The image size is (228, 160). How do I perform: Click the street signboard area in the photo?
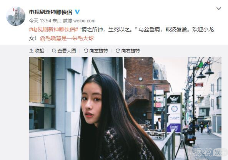coord(174,112)
